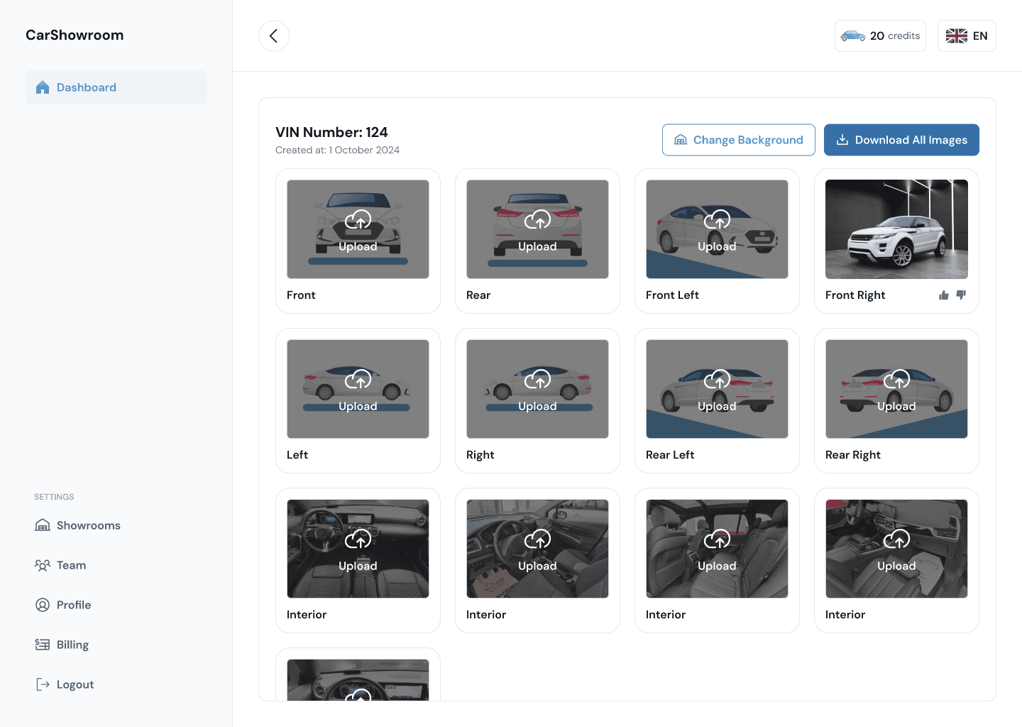Click the Logout arrow icon

click(43, 684)
